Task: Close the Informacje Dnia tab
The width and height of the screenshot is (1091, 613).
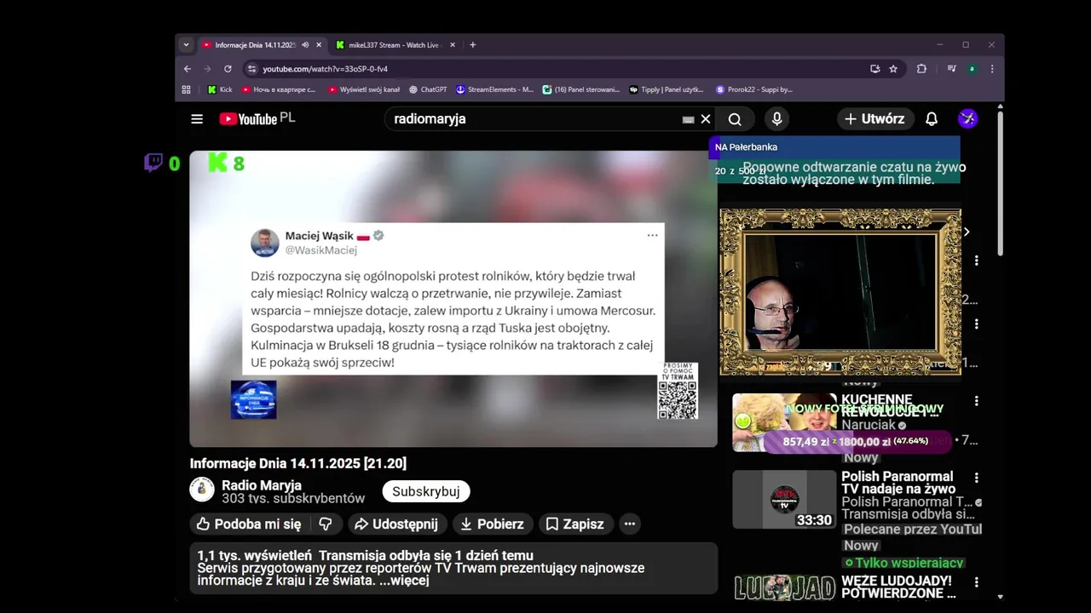Action: click(x=319, y=45)
